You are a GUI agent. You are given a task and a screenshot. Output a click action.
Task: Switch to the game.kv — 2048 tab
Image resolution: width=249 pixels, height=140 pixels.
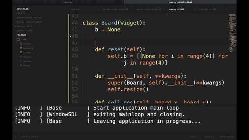click(209, 9)
